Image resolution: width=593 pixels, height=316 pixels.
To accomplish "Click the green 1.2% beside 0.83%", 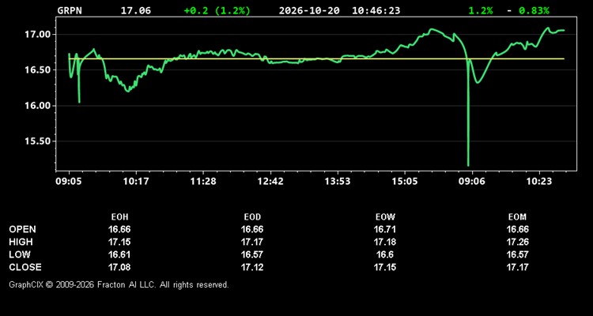I will [x=481, y=10].
